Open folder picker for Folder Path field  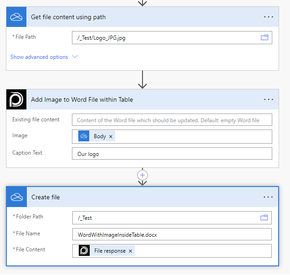(x=264, y=218)
